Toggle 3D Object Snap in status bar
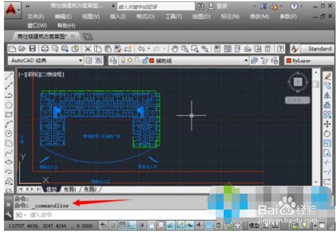336x232 pixels. [161, 225]
